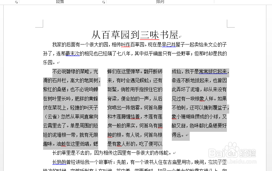Click column text 斑蝥，倘若用手指按住它的
The height and width of the screenshot is (171, 272).
135,90
